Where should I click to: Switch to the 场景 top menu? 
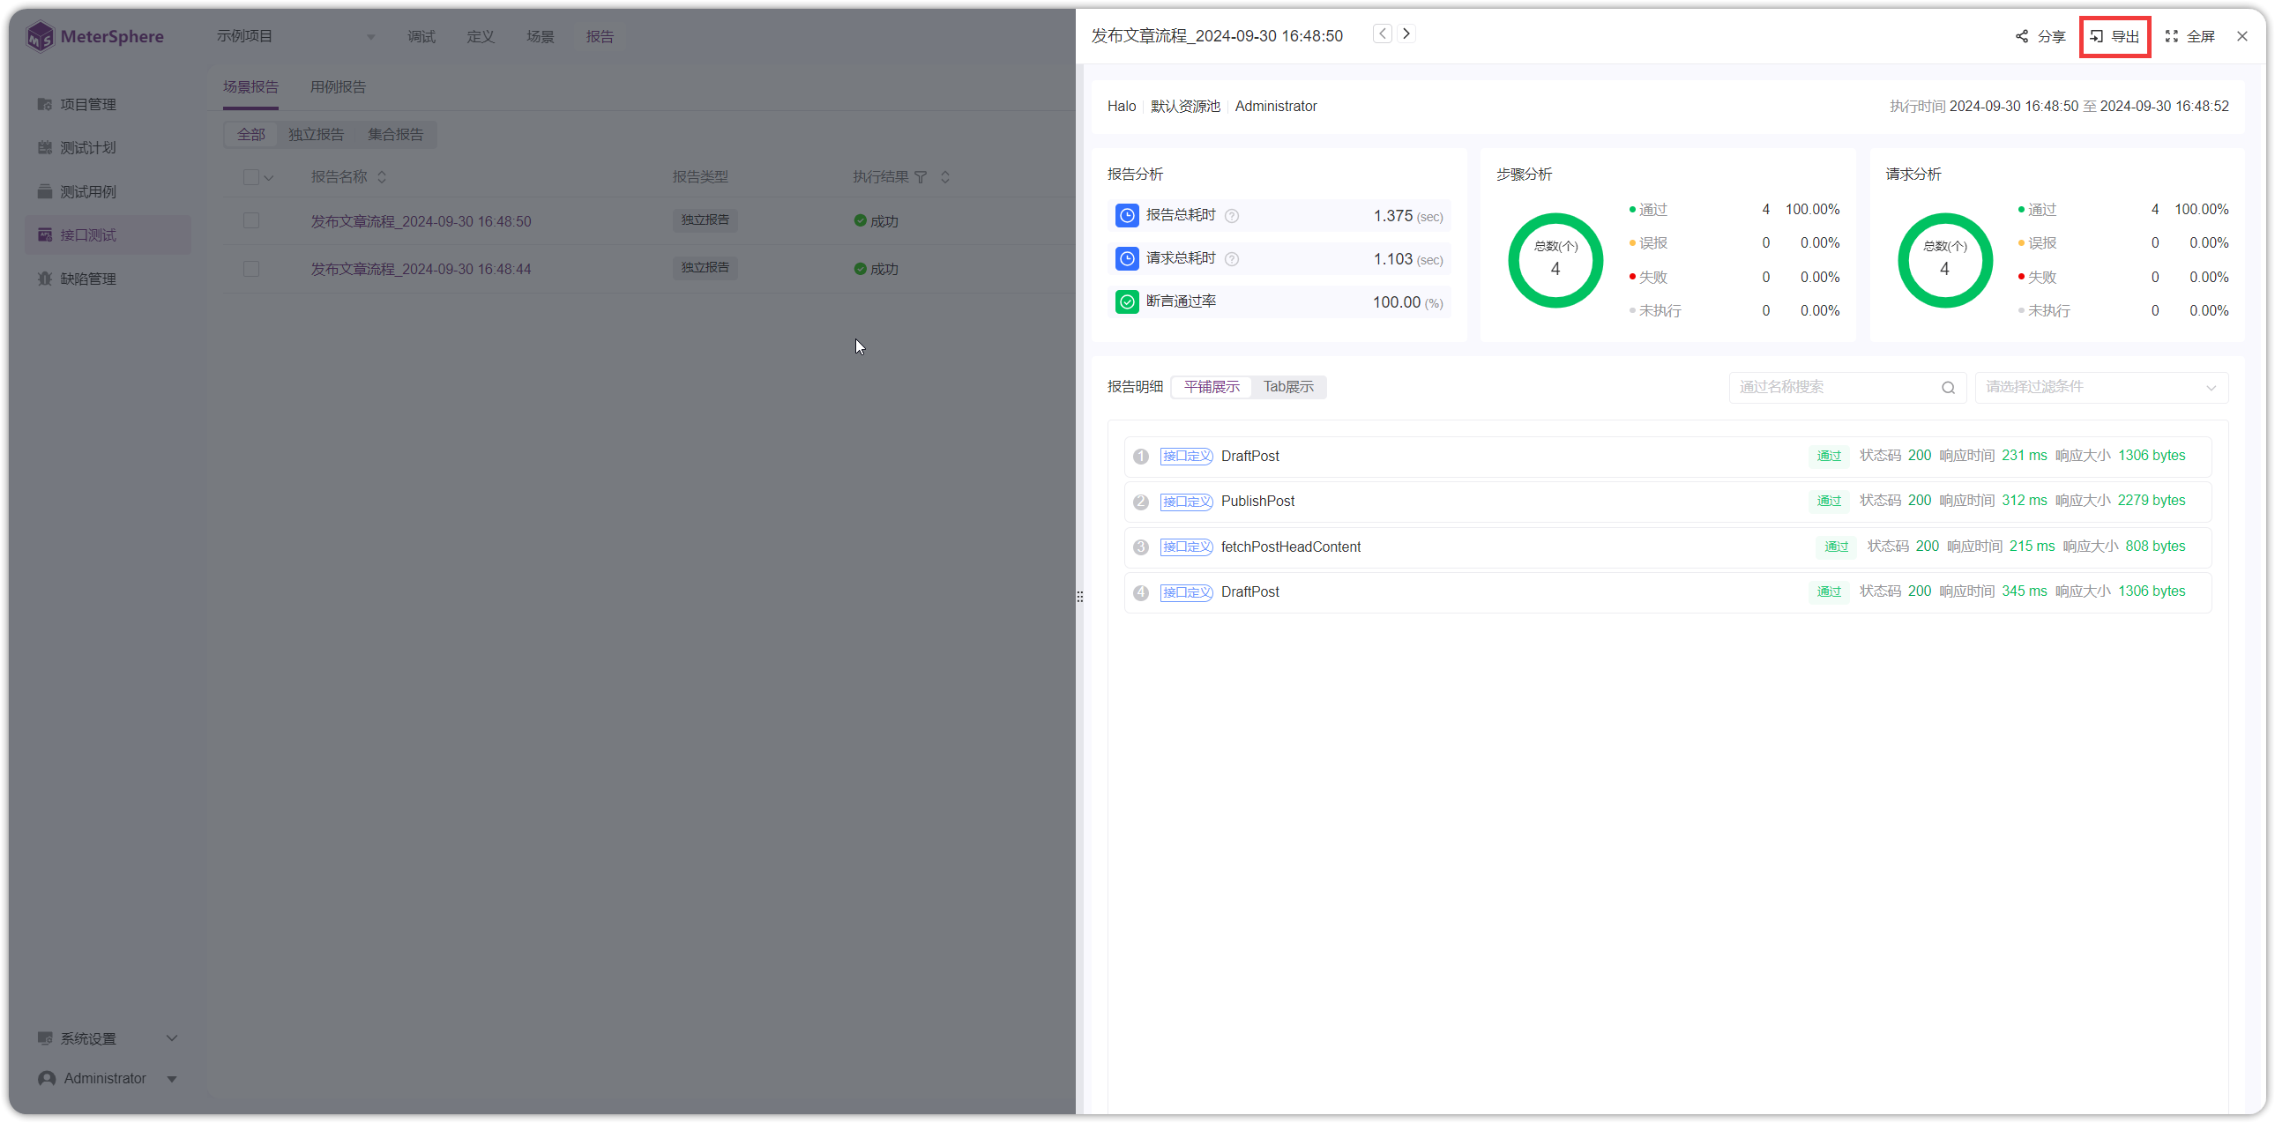541,36
